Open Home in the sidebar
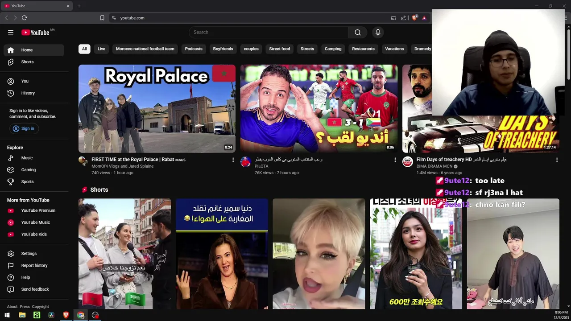The height and width of the screenshot is (321, 571). tap(34, 50)
